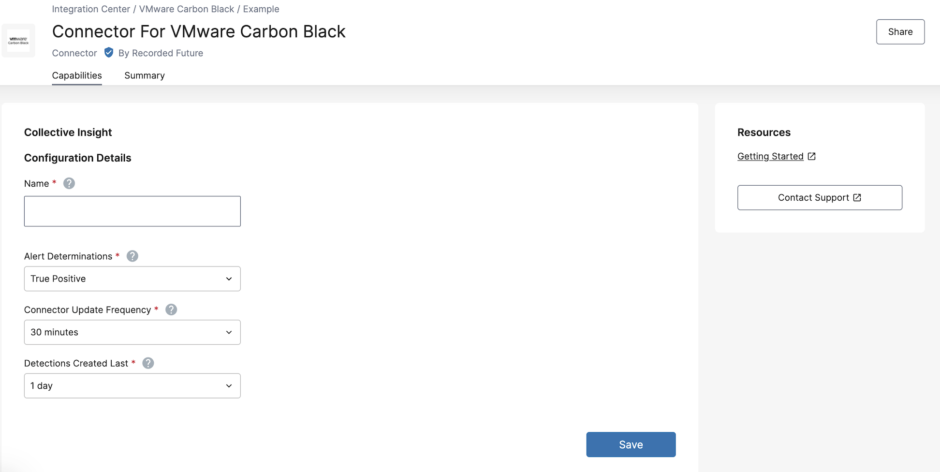This screenshot has width=940, height=472.
Task: Go to Integration Center breadcrumb
Action: pos(91,9)
